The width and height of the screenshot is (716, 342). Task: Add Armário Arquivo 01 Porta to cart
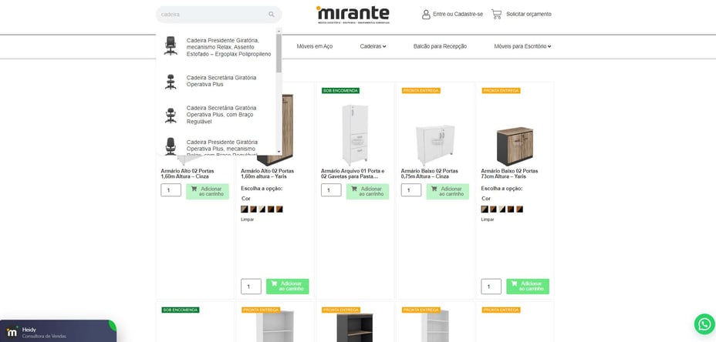tap(367, 192)
